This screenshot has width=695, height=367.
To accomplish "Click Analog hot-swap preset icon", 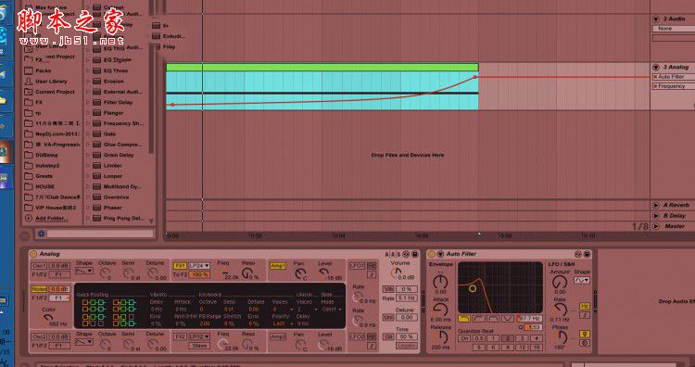I will [406, 254].
